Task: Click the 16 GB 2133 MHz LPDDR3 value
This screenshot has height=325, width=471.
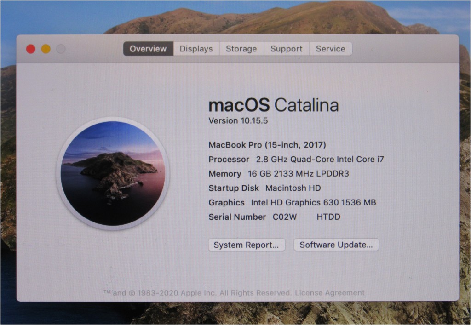Action: [298, 174]
